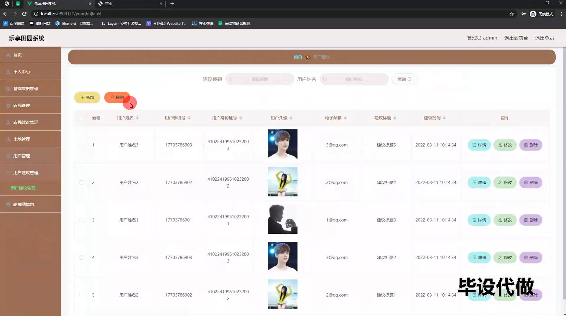Click the 新增 add button
The height and width of the screenshot is (316, 566).
87,97
